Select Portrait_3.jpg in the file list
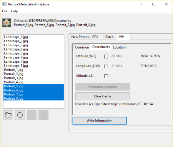This screenshot has width=173, height=147. coord(33,78)
